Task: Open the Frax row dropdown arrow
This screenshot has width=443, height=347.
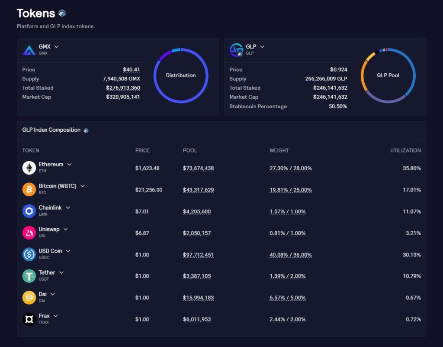Action: pyautogui.click(x=56, y=316)
